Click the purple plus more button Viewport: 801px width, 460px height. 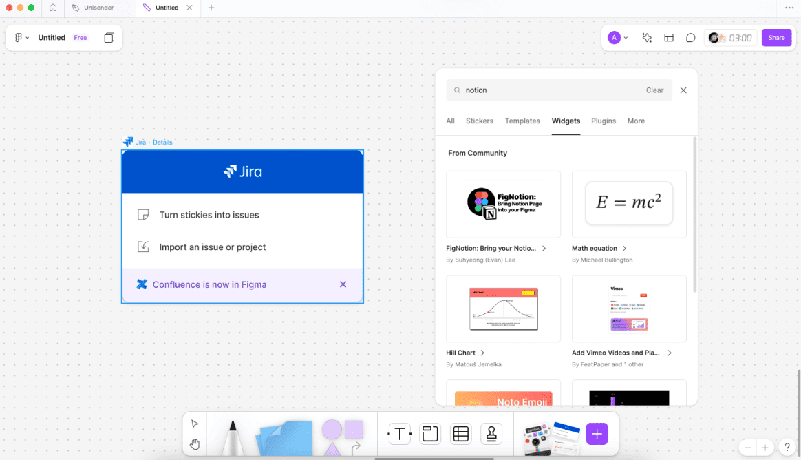click(597, 434)
